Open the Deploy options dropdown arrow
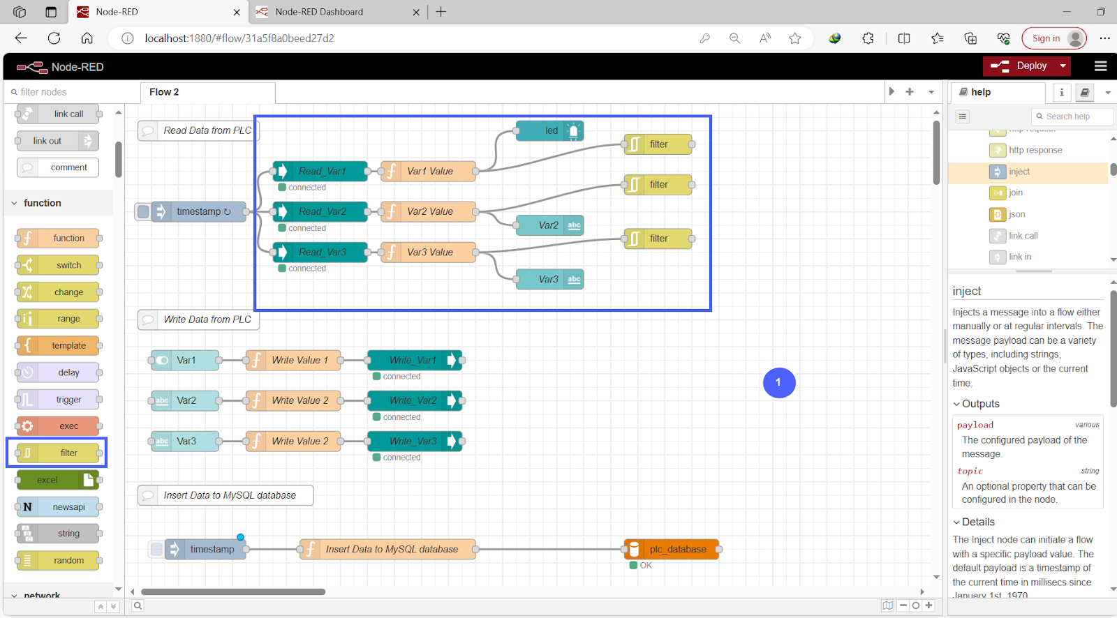 pyautogui.click(x=1063, y=66)
